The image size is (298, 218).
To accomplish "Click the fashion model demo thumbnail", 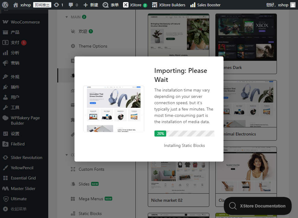I will point(246,170).
